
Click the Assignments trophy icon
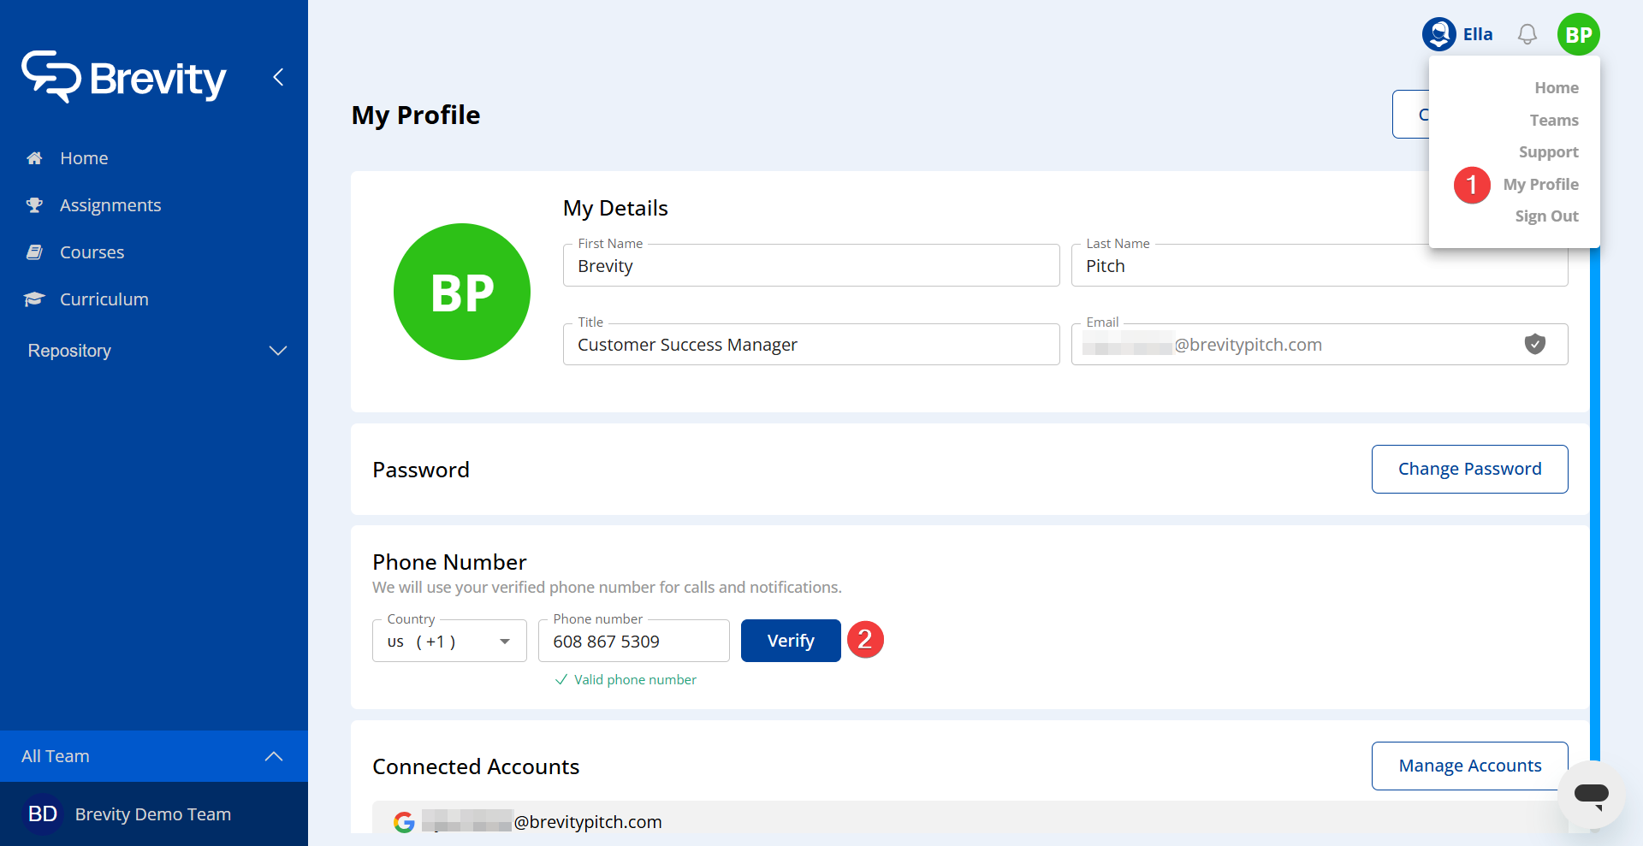point(34,205)
